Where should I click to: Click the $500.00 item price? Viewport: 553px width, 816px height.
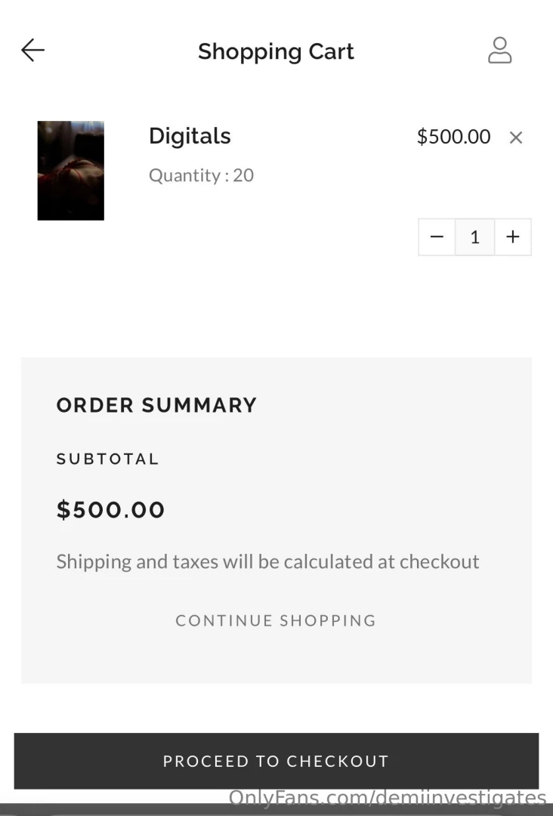click(x=453, y=137)
